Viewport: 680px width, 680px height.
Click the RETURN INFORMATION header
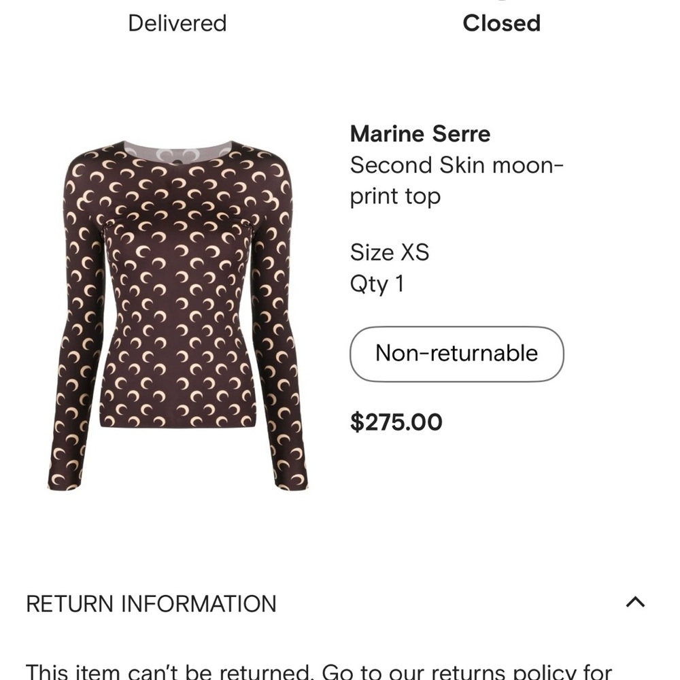coord(150,603)
